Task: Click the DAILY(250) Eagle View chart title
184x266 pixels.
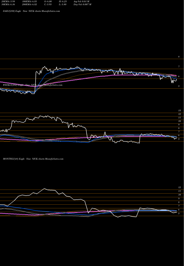Action: (x=31, y=11)
